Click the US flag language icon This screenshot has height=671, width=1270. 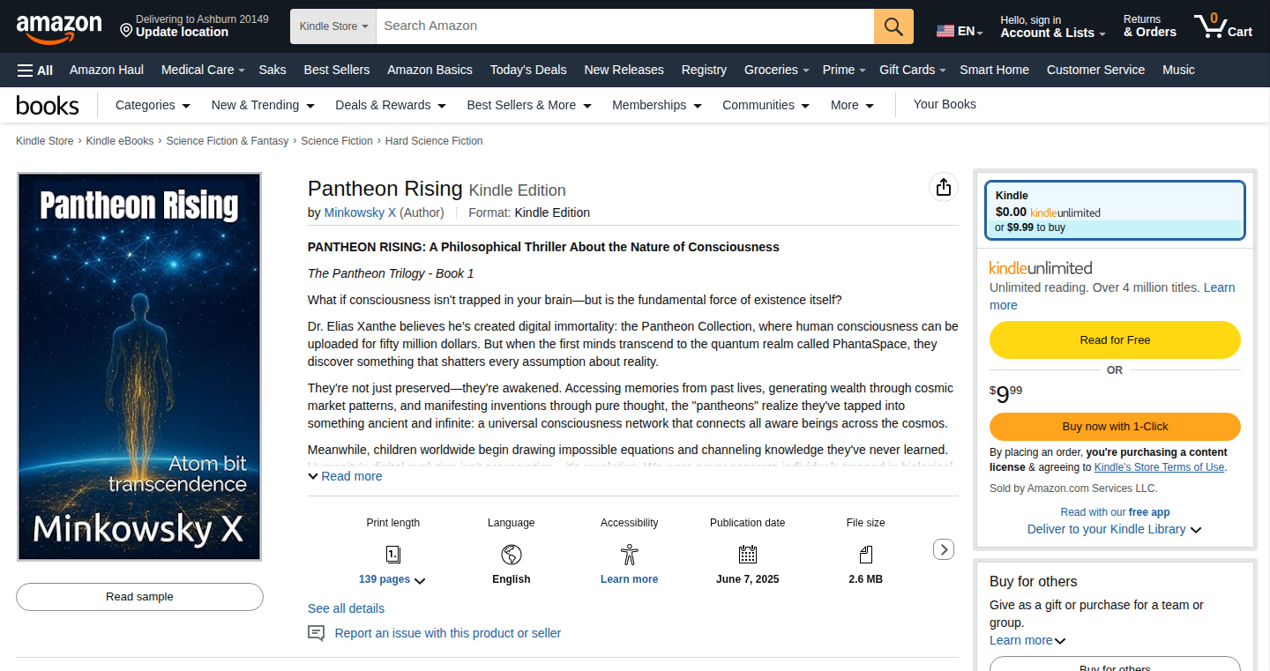(x=945, y=31)
